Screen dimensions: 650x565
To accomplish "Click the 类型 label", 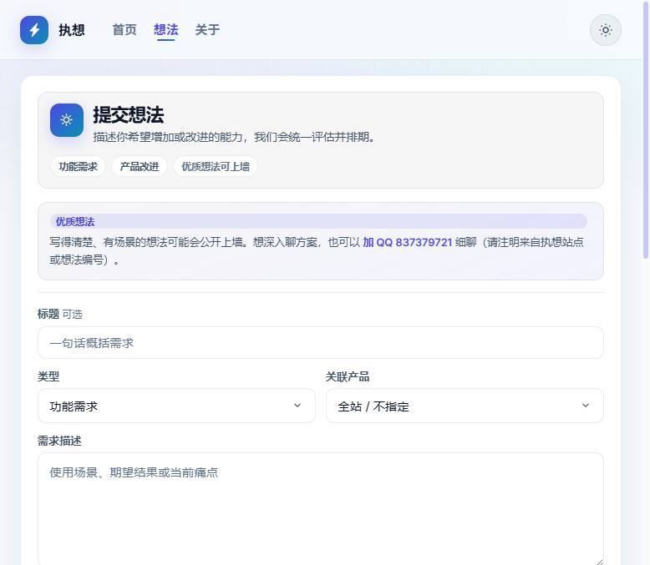I will [48, 376].
